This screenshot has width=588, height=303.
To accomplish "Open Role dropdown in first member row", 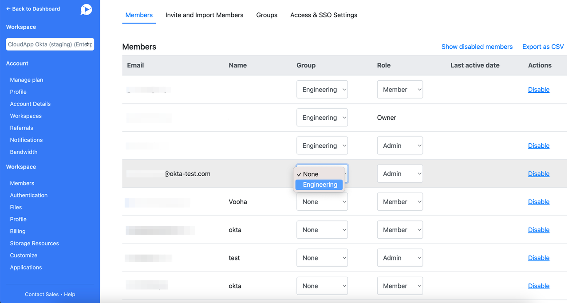I will pyautogui.click(x=400, y=90).
